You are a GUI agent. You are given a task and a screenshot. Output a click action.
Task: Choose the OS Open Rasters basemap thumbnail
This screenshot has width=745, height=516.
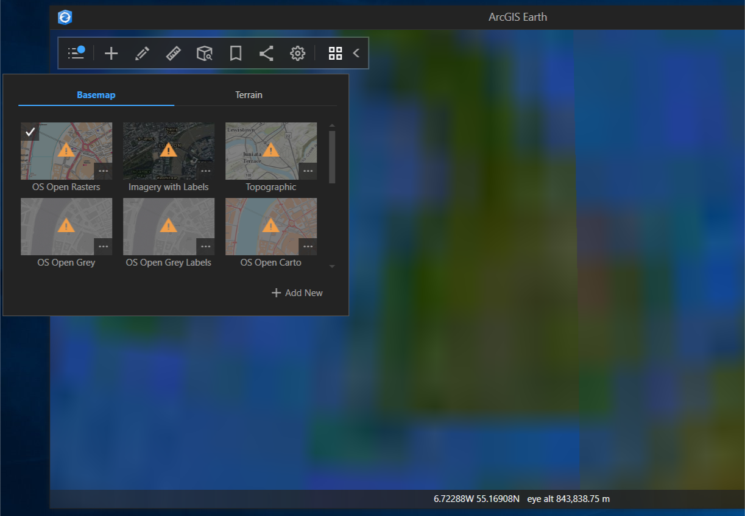(66, 151)
